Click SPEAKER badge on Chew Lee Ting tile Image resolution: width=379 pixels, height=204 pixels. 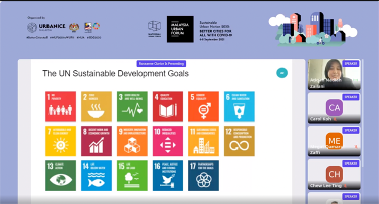point(351,164)
